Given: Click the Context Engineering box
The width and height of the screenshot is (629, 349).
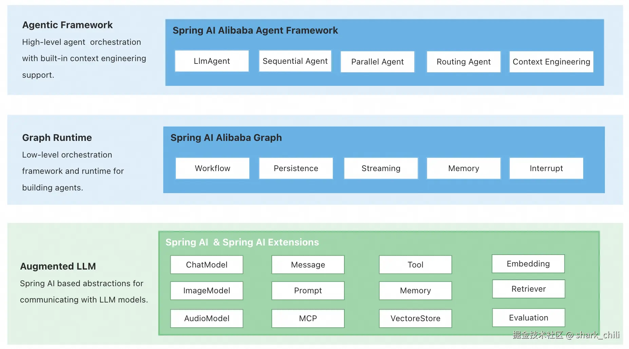Looking at the screenshot, I should point(551,62).
